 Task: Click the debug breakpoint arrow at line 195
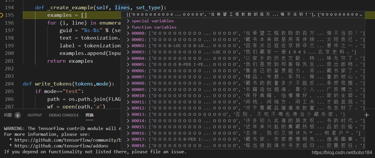[x=1, y=15]
